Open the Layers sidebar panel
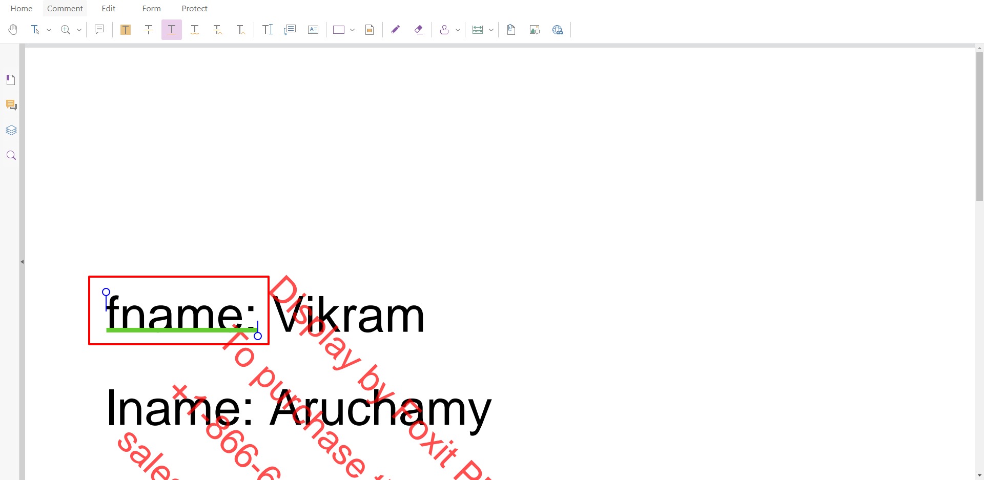 [x=11, y=130]
